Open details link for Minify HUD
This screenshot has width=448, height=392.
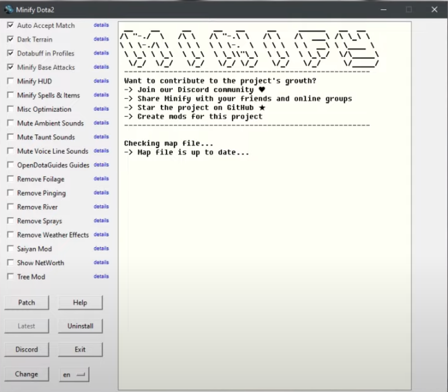coord(101,81)
